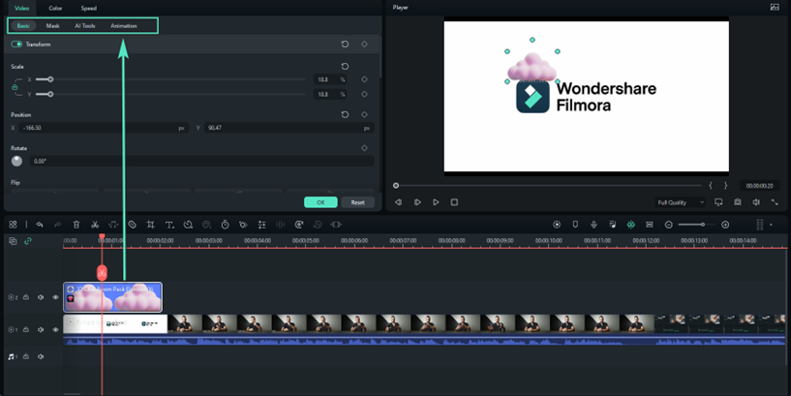Hide video track 1 with eye icon
Image resolution: width=791 pixels, height=396 pixels.
click(x=55, y=329)
